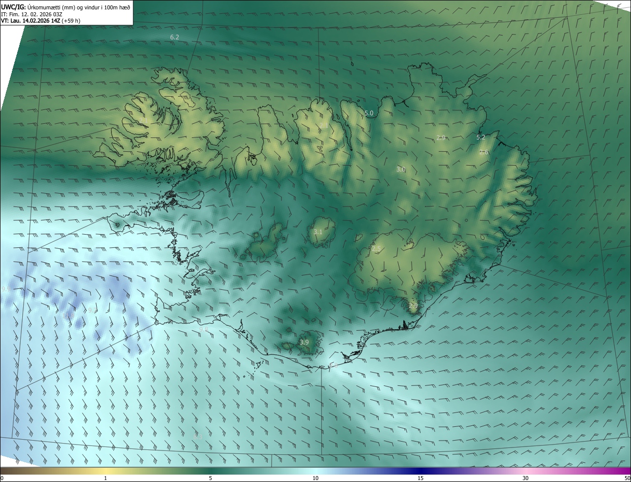Click the '10' tick label on the scale

pos(315,478)
